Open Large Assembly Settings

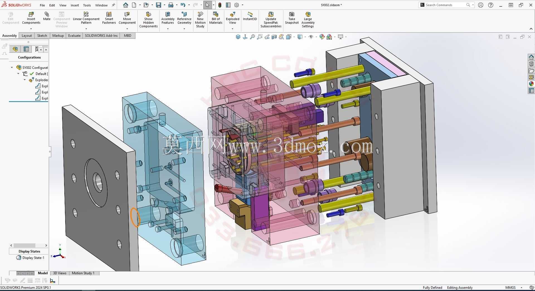308,20
